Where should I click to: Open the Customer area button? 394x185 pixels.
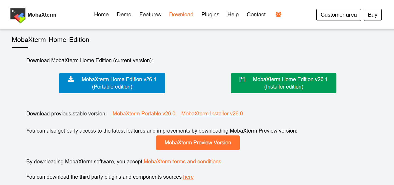[339, 15]
